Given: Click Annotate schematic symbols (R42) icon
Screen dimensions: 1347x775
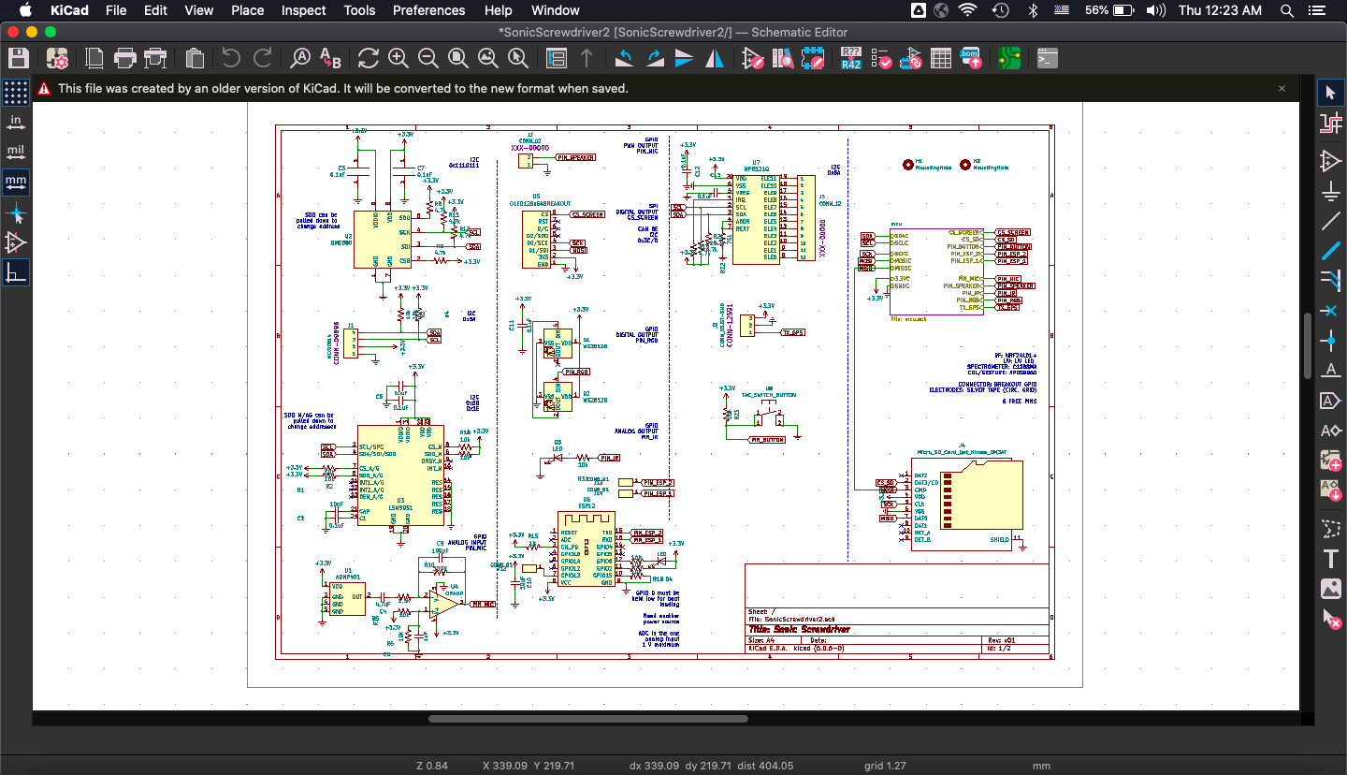Looking at the screenshot, I should point(850,58).
